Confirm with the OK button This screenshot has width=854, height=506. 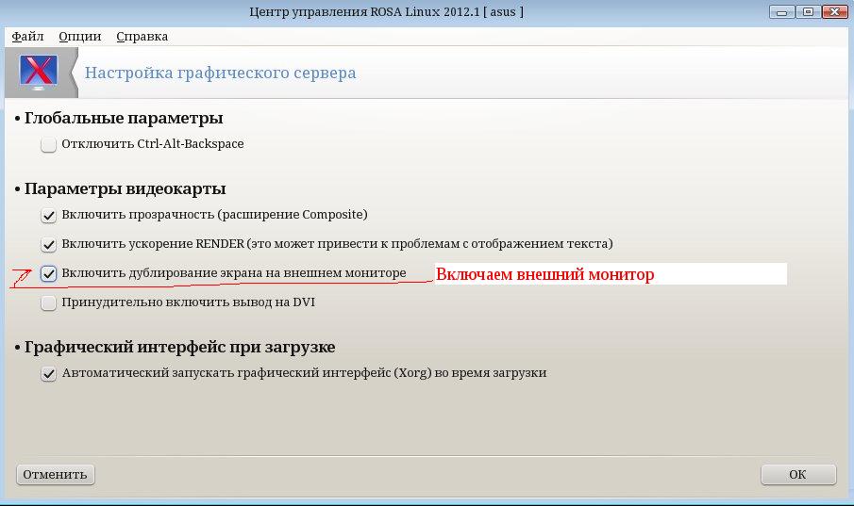pyautogui.click(x=798, y=475)
